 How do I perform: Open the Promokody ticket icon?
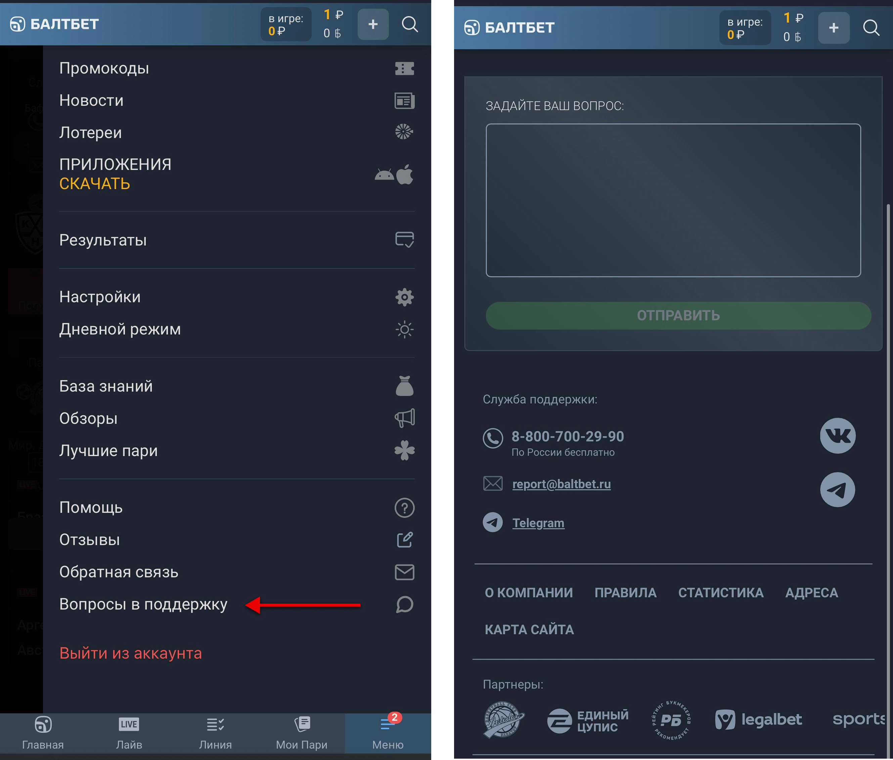point(404,69)
